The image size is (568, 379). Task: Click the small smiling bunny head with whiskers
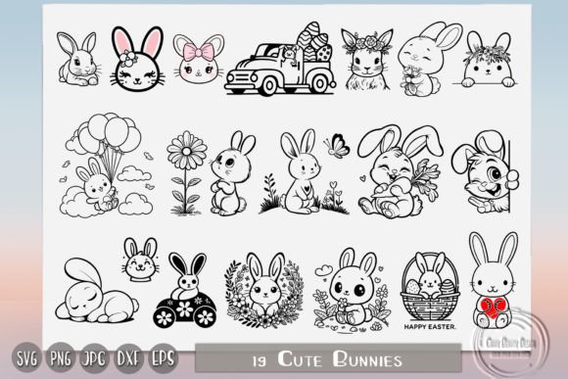141,260
